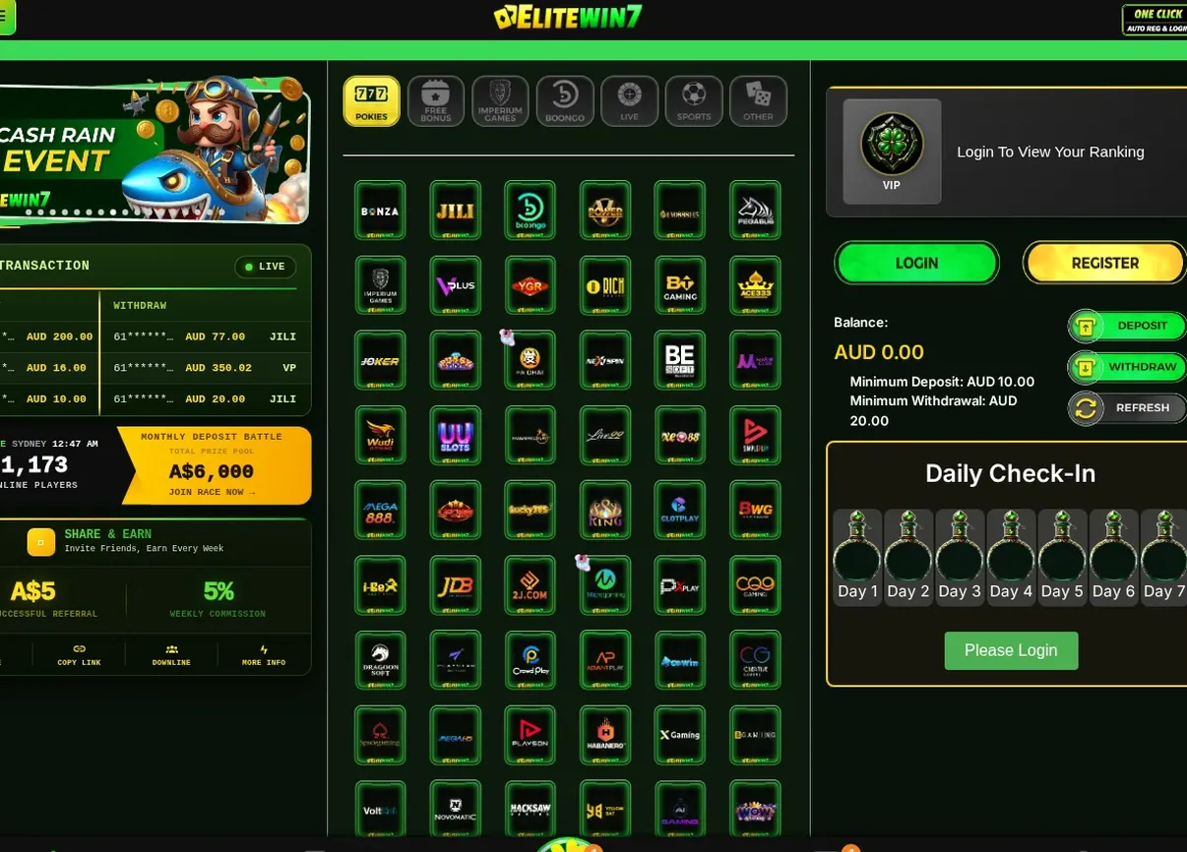Open the Microgaming provider tile
Viewport: 1187px width, 852px height.
tap(605, 585)
